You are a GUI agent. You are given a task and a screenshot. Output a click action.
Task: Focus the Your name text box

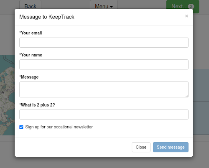104,64
